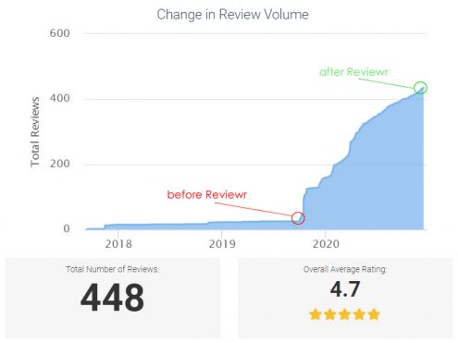
Task: Click the 'Change in Review Volume' title
Action: point(233,15)
